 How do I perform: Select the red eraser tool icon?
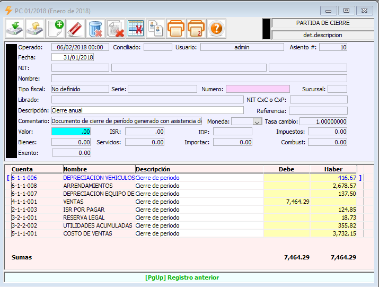click(x=75, y=28)
